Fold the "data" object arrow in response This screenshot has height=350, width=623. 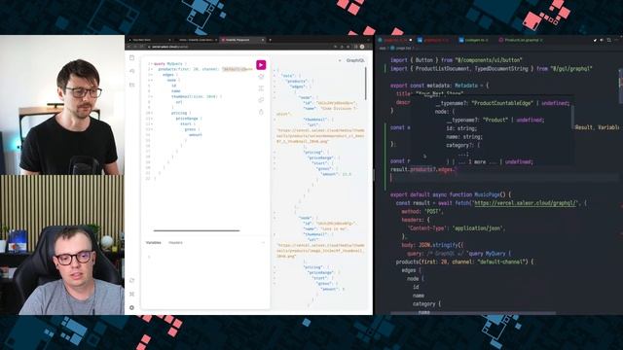[x=275, y=76]
